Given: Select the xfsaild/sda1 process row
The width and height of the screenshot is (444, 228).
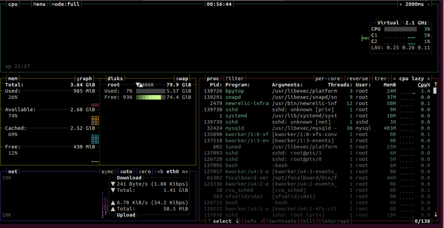Looking at the screenshot, I should [x=317, y=196].
